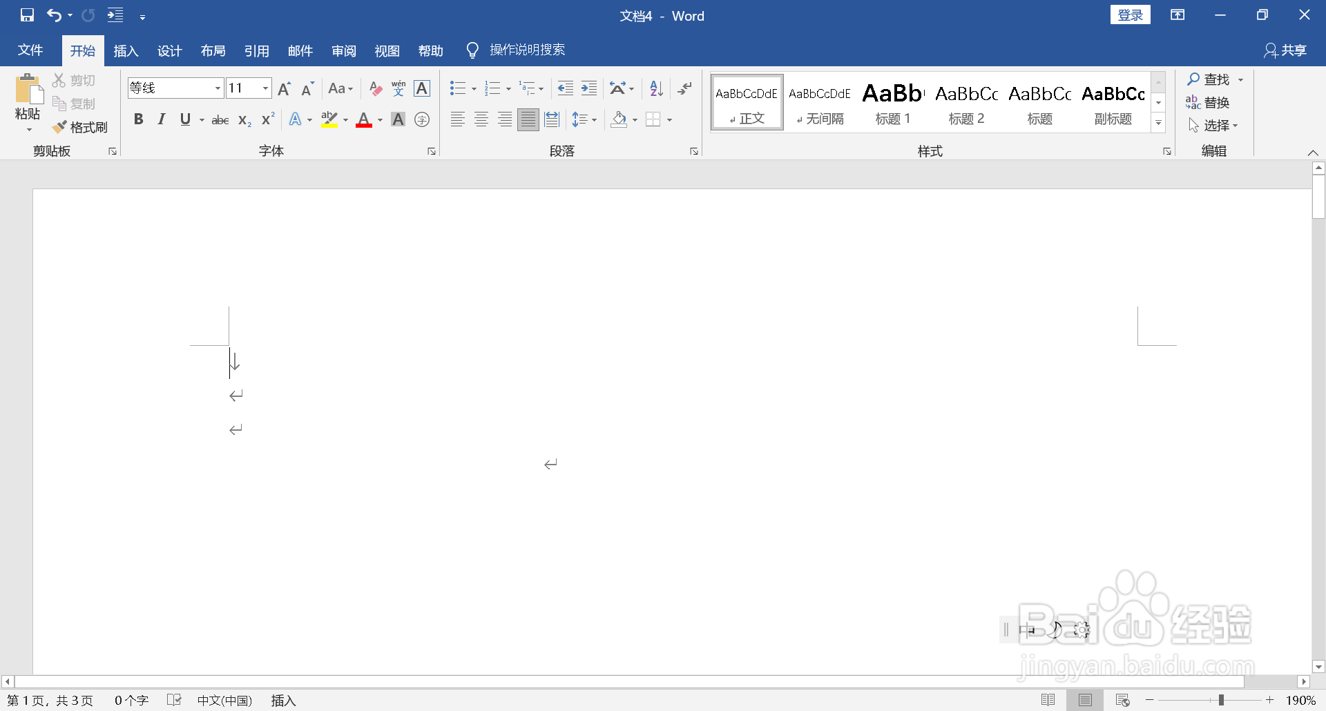
Task: Click the phonetic guide (wén) icon
Action: (398, 88)
